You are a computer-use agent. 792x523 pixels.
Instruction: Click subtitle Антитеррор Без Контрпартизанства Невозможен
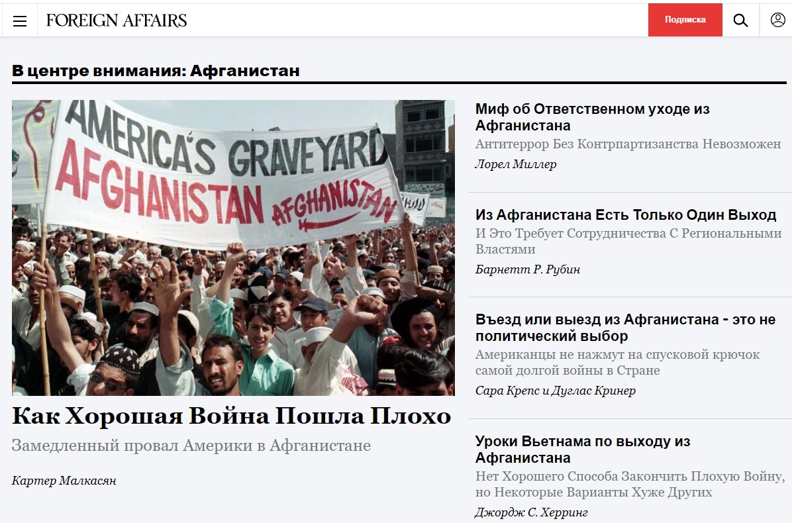coord(628,144)
